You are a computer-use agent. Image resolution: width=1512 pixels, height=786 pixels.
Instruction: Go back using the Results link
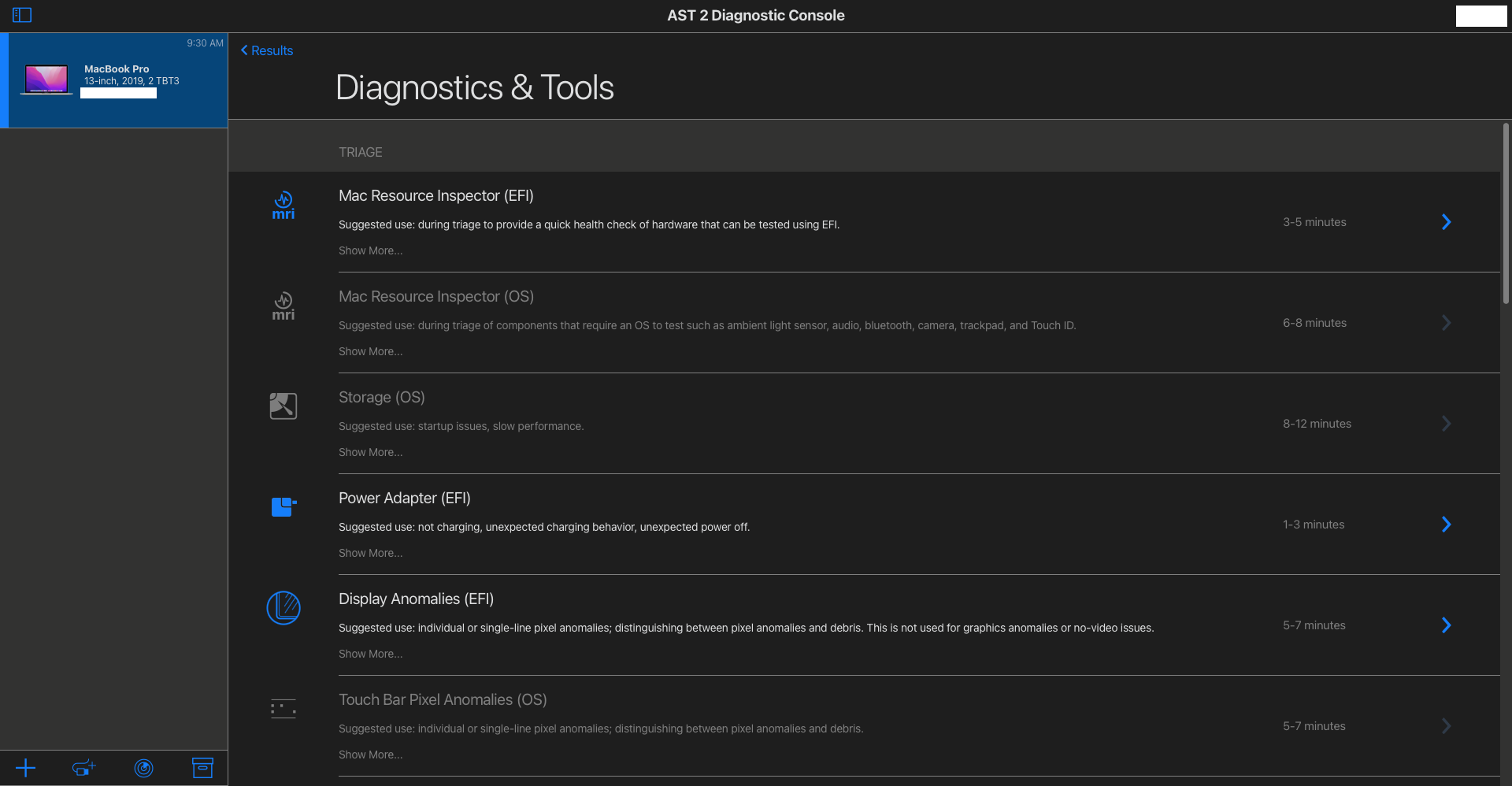[x=266, y=50]
